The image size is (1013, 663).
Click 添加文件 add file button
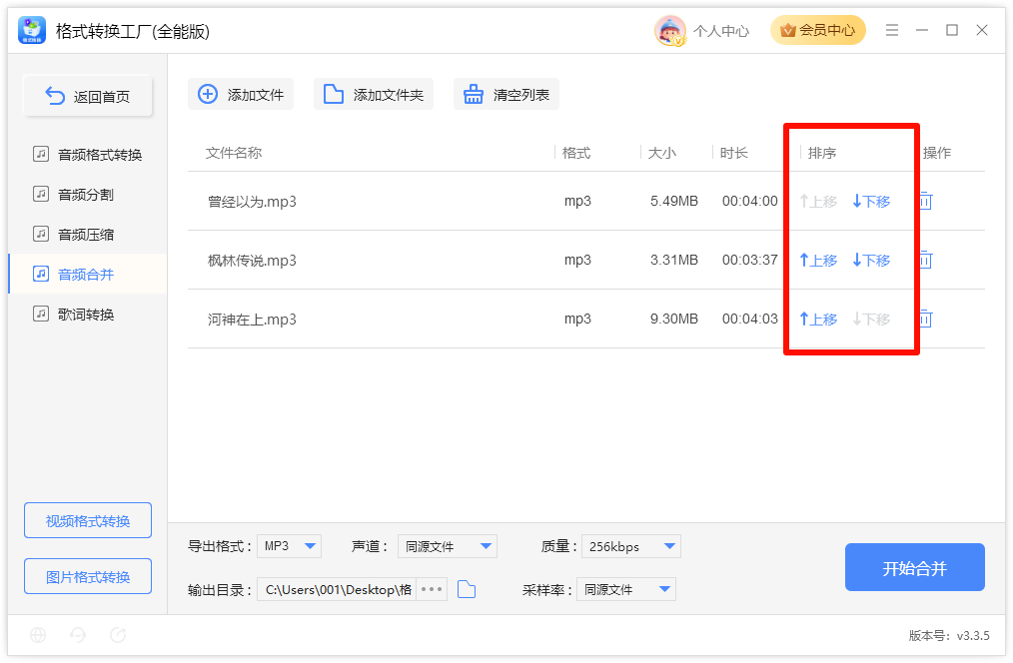241,94
